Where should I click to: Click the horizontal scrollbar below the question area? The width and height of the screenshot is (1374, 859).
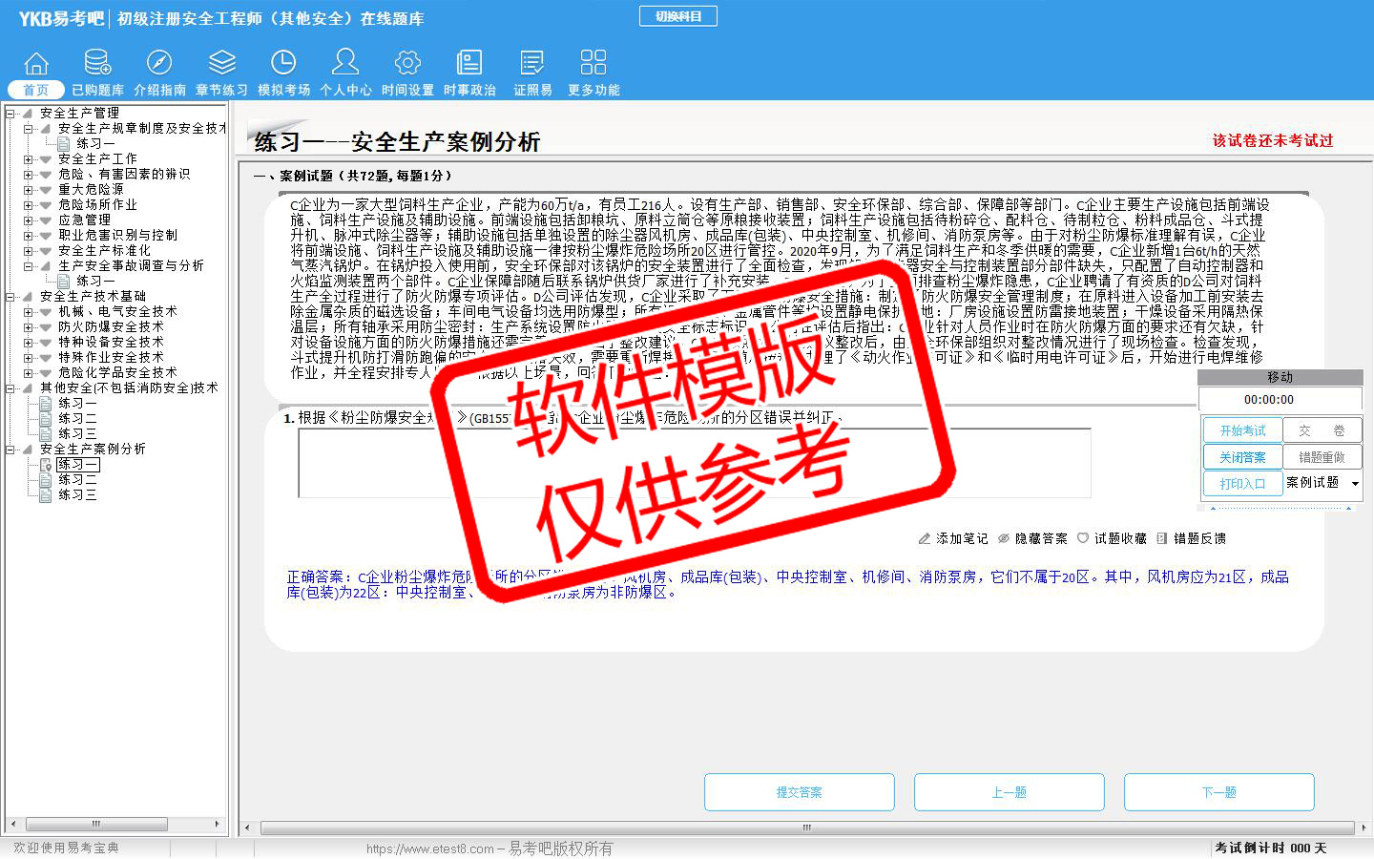[806, 828]
